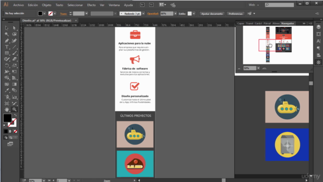Open the Opacidad transparency link

(x=153, y=14)
